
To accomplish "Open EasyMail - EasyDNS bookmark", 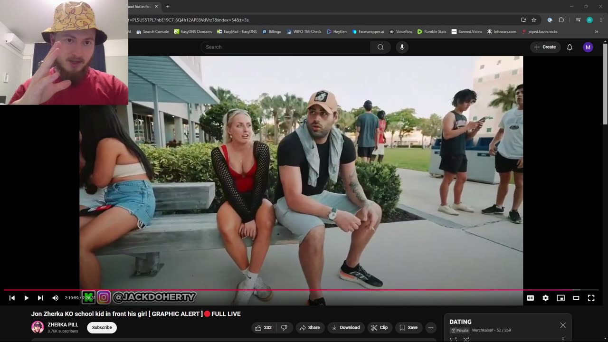I will (x=237, y=32).
